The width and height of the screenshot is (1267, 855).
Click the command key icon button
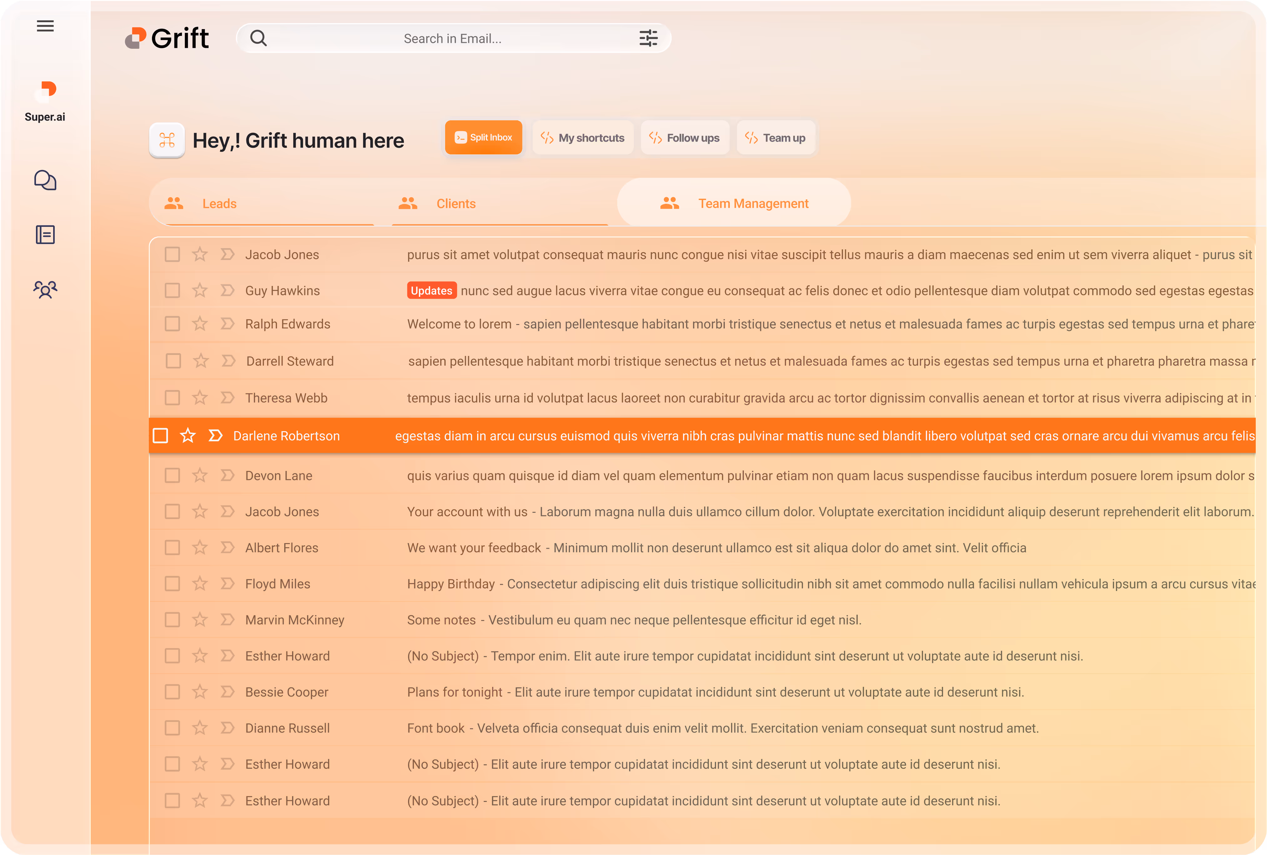pos(167,140)
